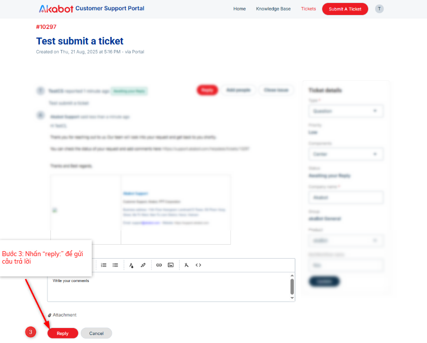Screen dimensions: 427x343
Task: Select the highlighter background color tool
Action: coord(143,265)
